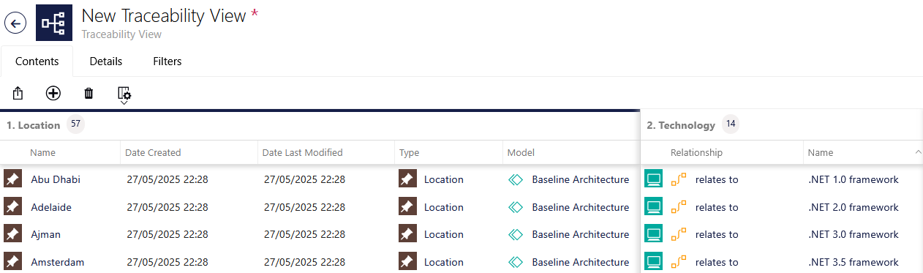Click relationship icon for .NET 3.5 framework

point(679,262)
